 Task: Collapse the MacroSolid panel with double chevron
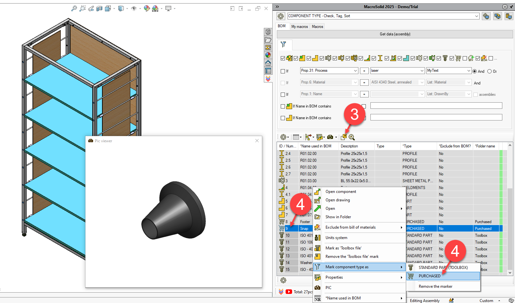tap(277, 6)
